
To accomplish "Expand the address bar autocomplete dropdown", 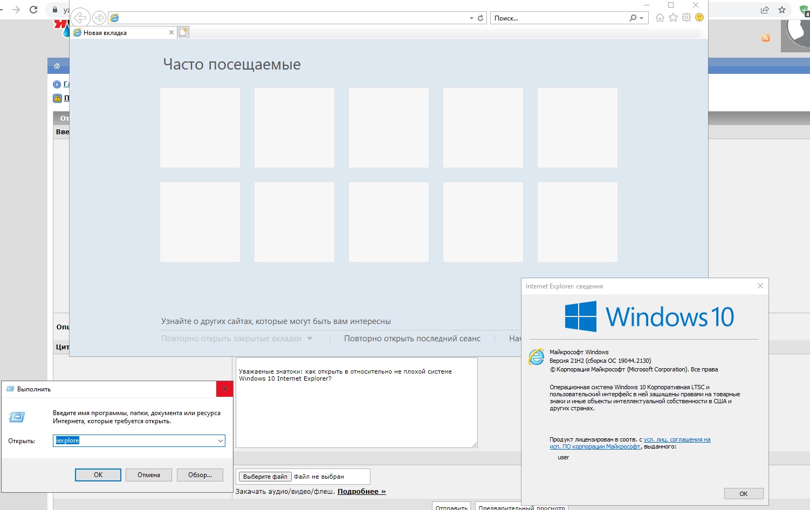I will 471,18.
